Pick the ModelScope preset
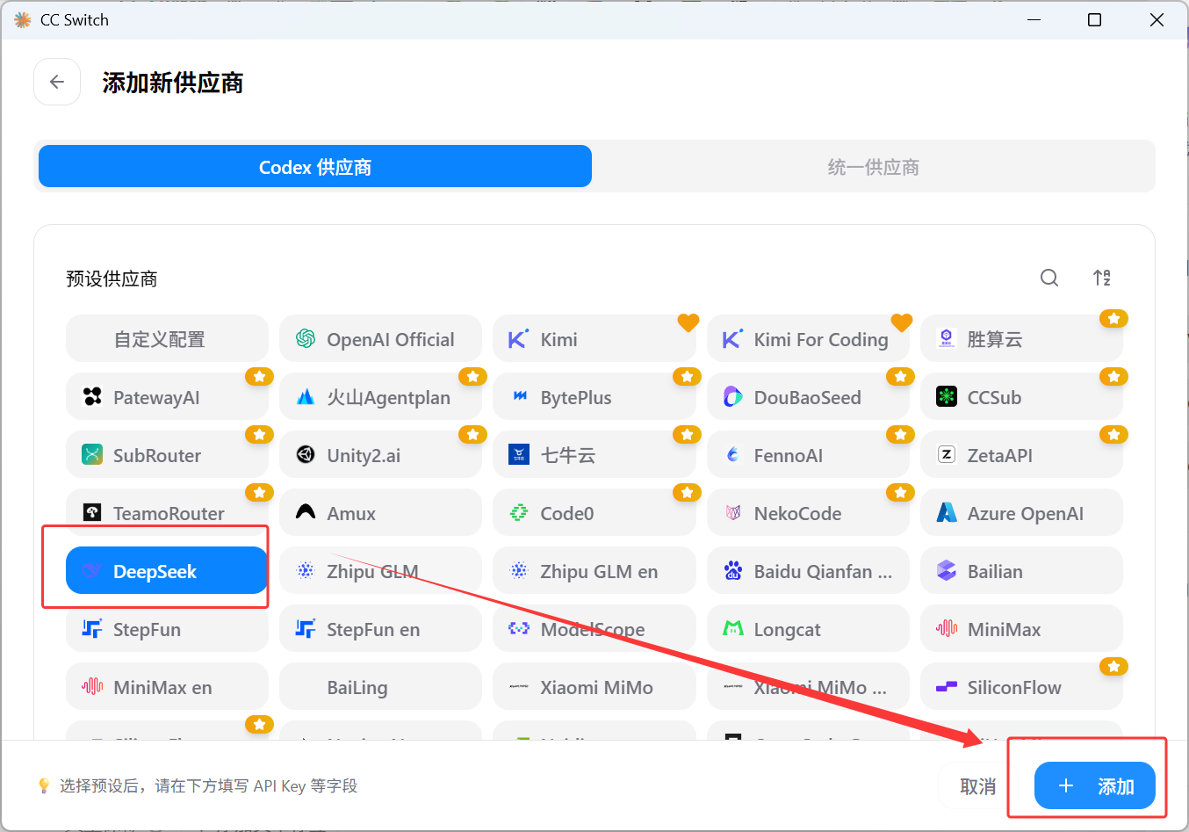Viewport: 1189px width, 832px height. [x=594, y=629]
